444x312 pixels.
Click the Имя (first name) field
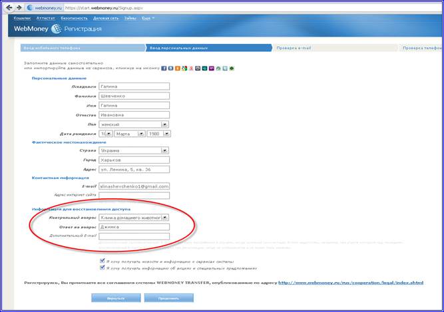pos(134,105)
